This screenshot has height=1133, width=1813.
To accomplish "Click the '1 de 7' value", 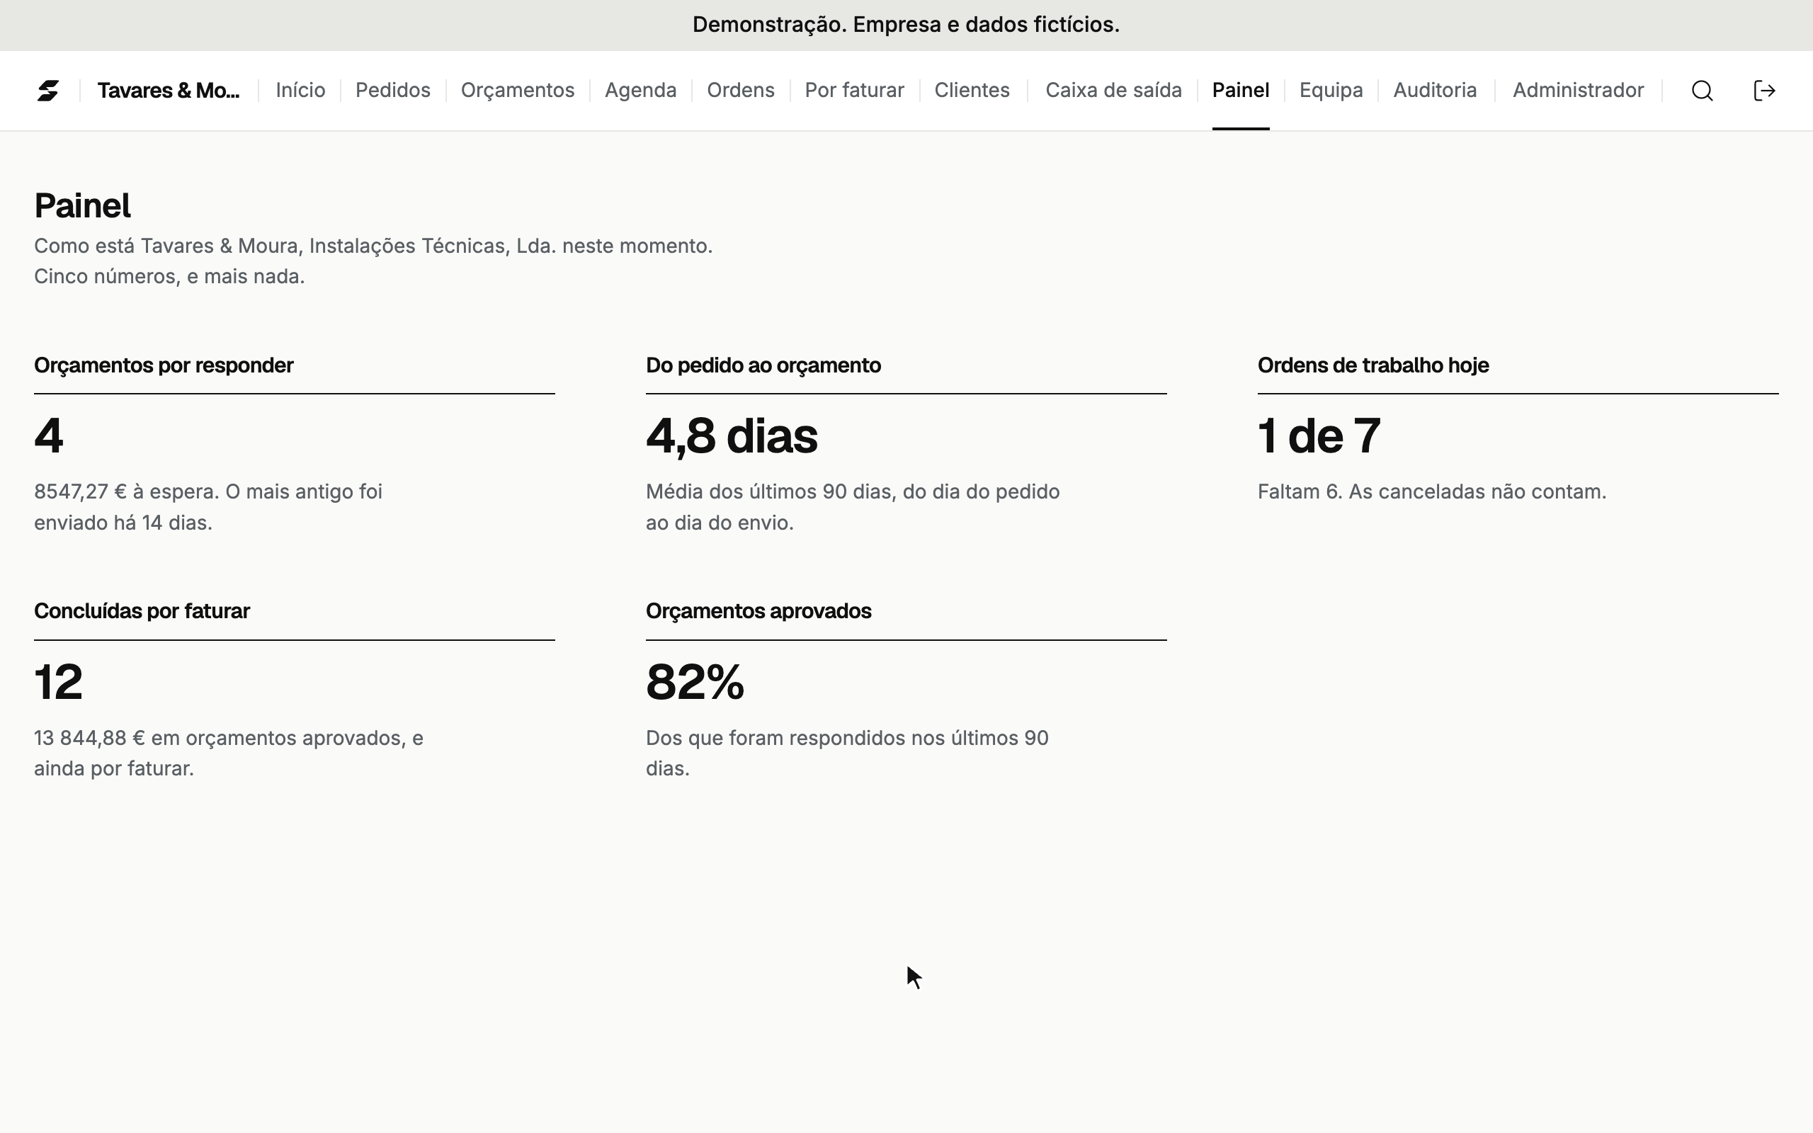I will [x=1319, y=436].
